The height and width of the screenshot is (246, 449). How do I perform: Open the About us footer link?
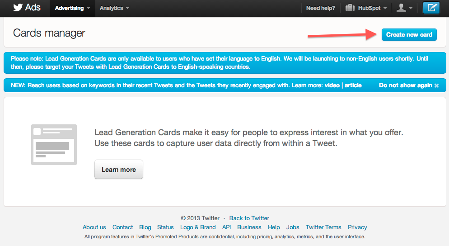(94, 227)
